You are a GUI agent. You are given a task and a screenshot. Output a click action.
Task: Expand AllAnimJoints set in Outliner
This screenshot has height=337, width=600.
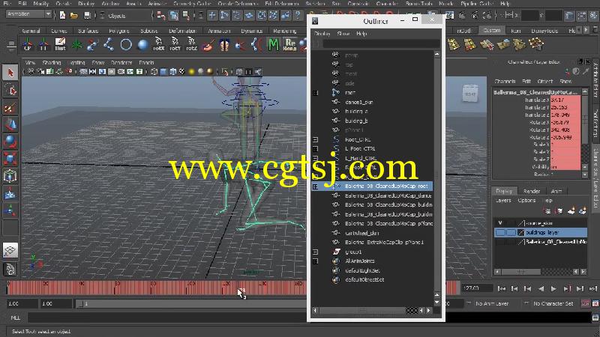pos(315,261)
